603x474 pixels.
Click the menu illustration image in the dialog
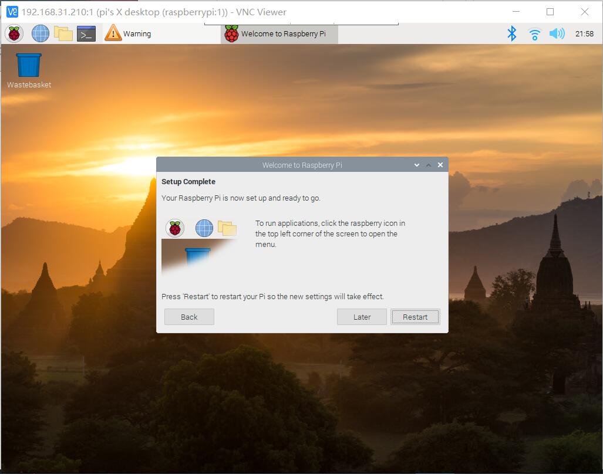(x=200, y=246)
